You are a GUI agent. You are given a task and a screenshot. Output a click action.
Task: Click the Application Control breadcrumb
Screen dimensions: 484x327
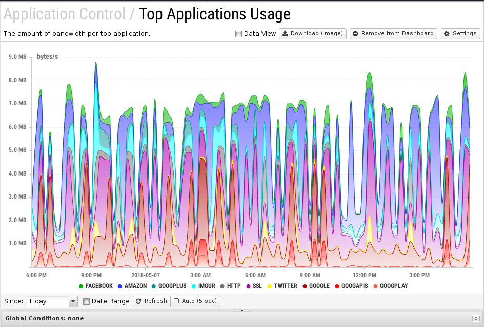pyautogui.click(x=65, y=14)
